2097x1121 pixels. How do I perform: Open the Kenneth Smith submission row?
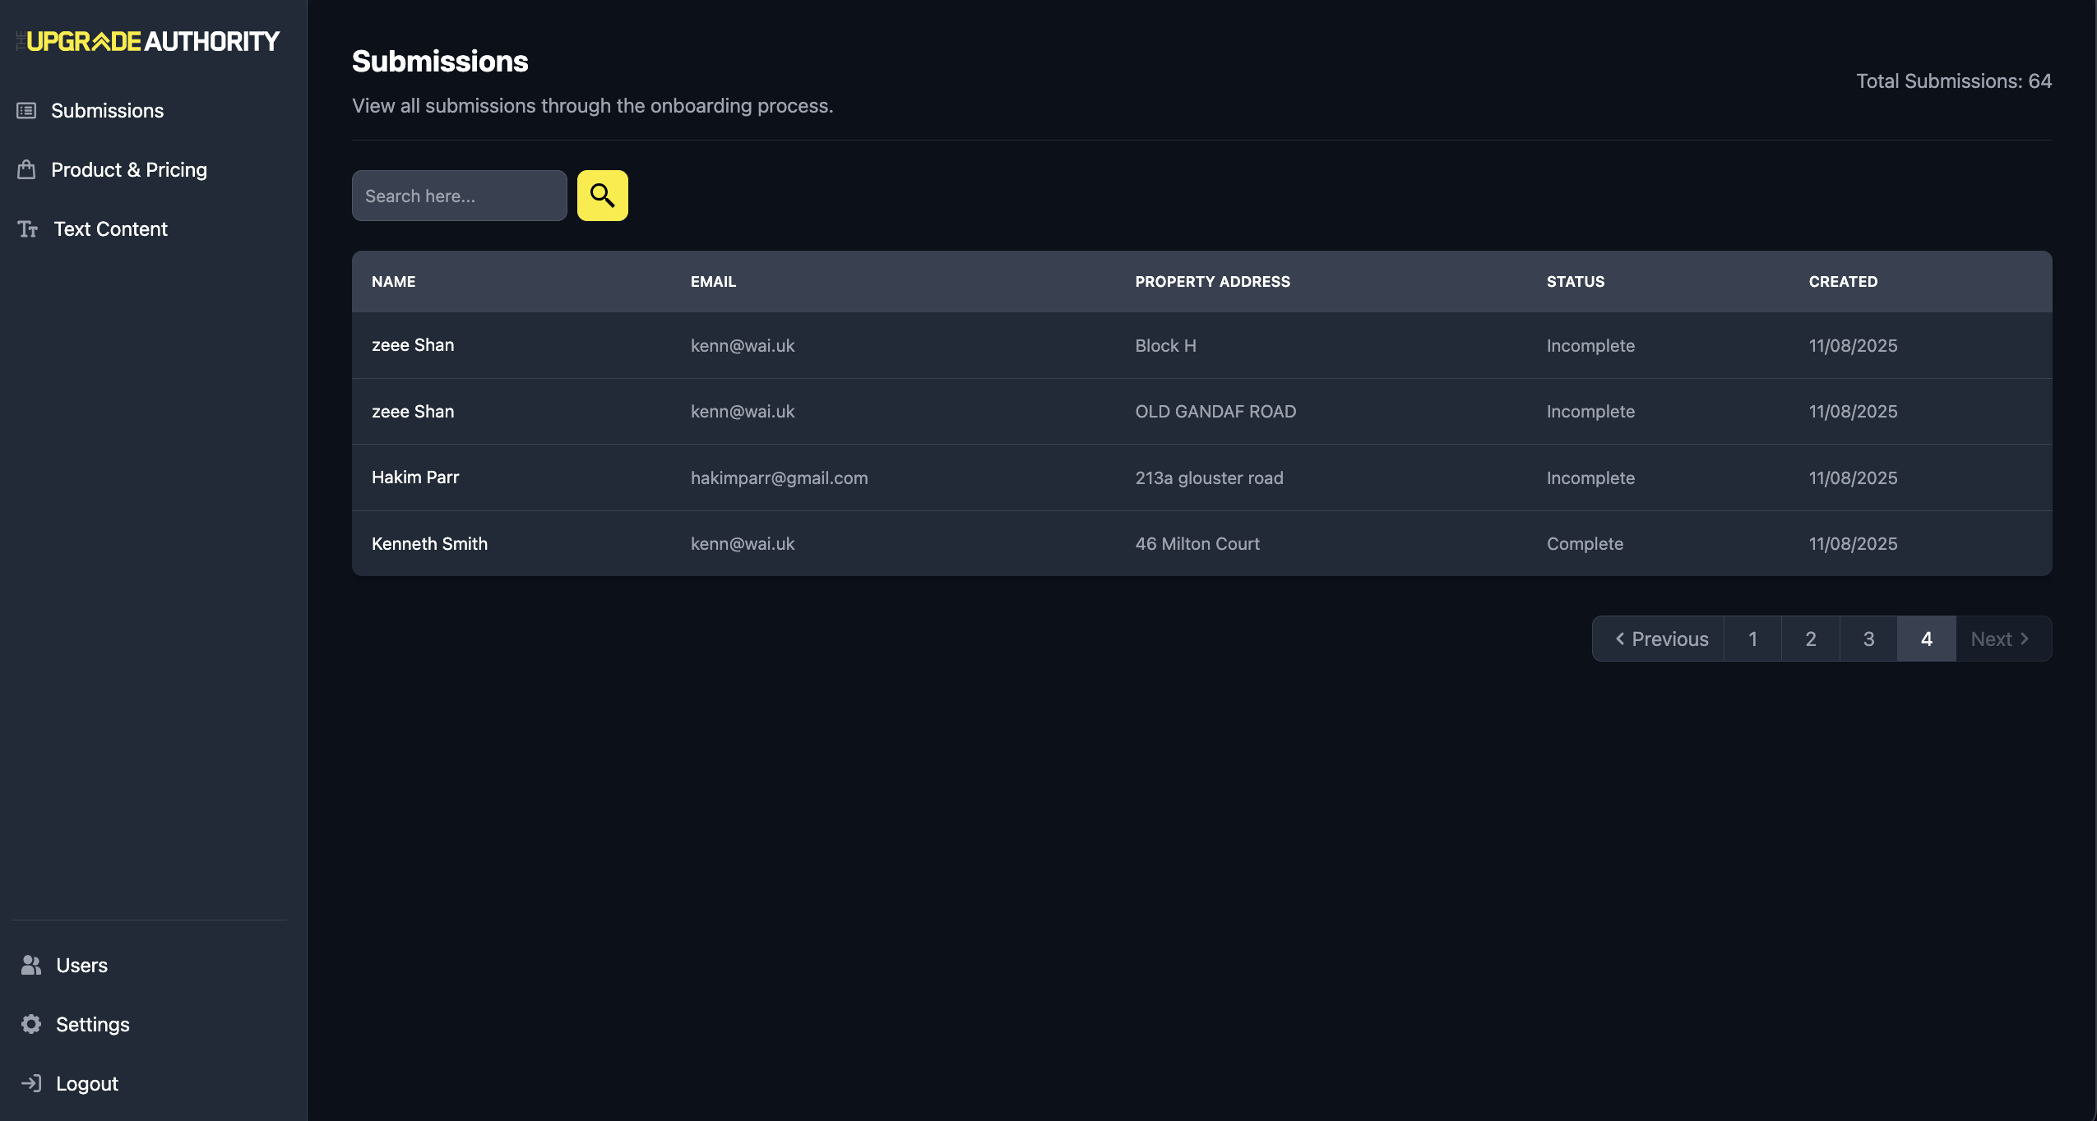429,544
